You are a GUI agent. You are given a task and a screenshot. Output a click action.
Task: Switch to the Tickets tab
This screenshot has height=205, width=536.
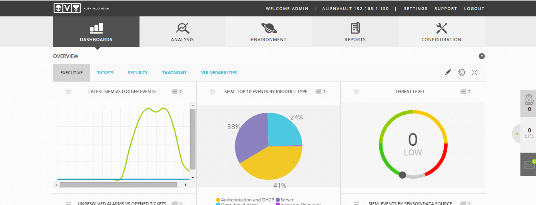click(105, 73)
